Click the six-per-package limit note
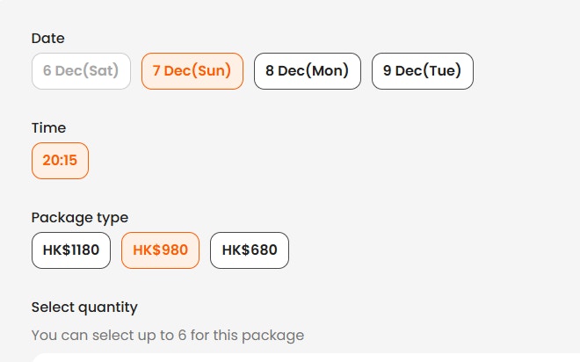Viewport: 580px width, 362px height. point(167,335)
